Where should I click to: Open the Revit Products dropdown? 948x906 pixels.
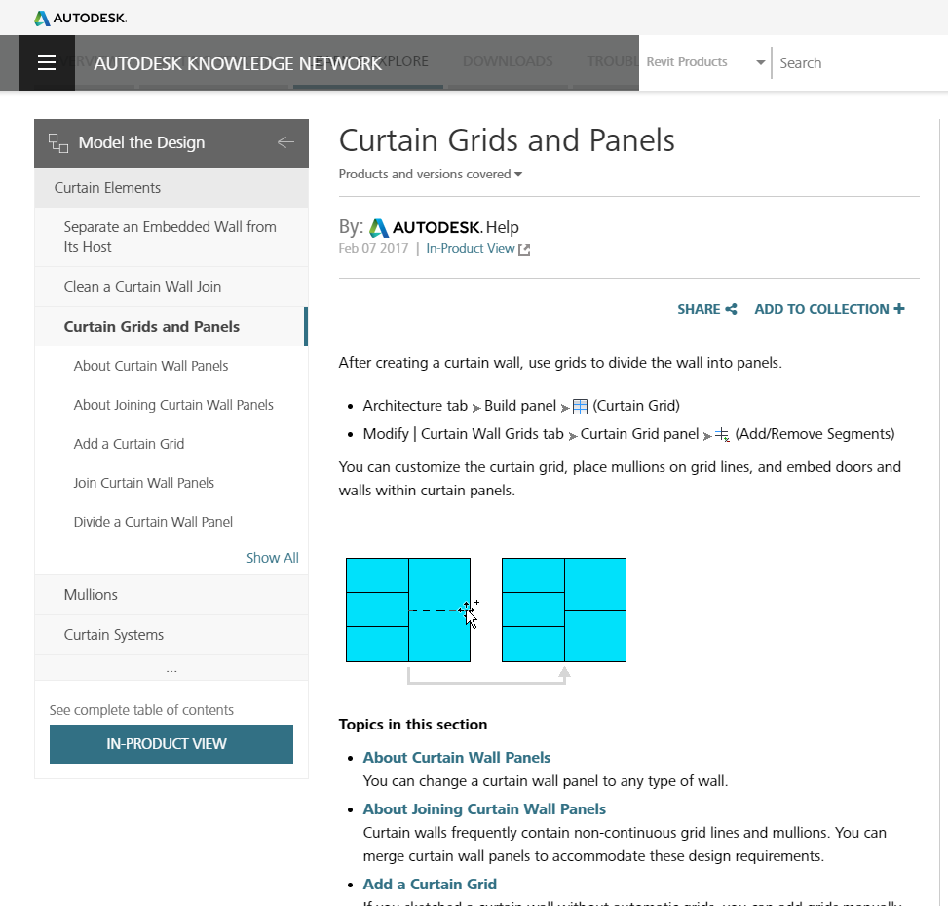click(x=760, y=62)
